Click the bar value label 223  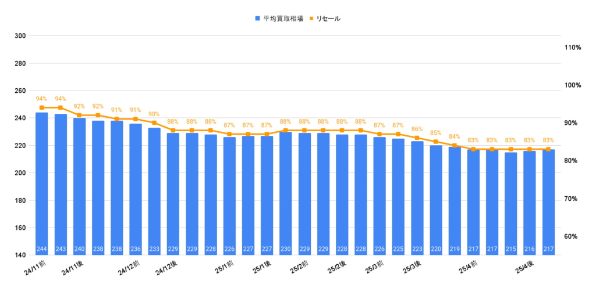coord(417,249)
